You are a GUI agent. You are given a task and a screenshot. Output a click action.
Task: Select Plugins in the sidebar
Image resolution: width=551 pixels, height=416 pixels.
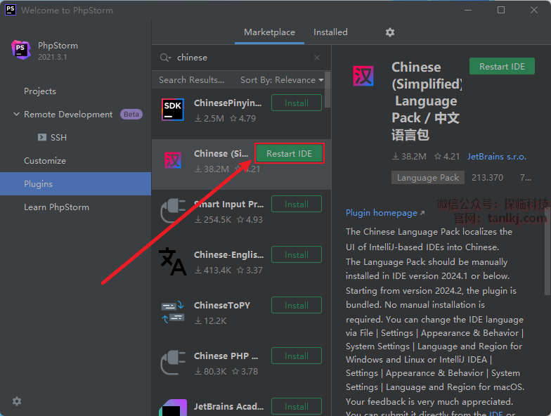(x=76, y=184)
